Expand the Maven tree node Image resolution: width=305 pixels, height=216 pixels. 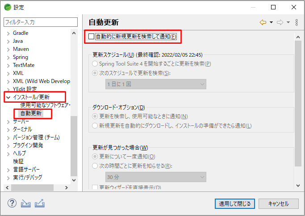(8, 50)
